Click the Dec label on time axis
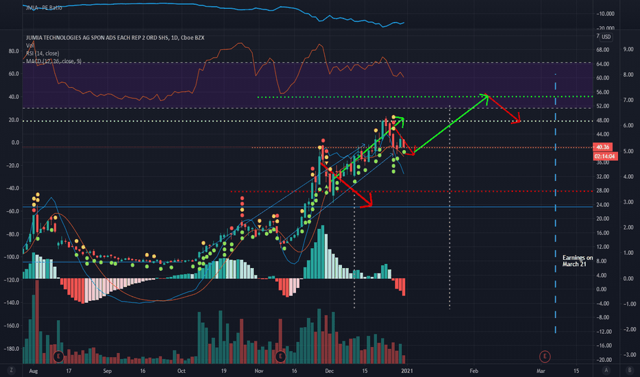Viewport: 640px width, 377px height. click(x=330, y=371)
